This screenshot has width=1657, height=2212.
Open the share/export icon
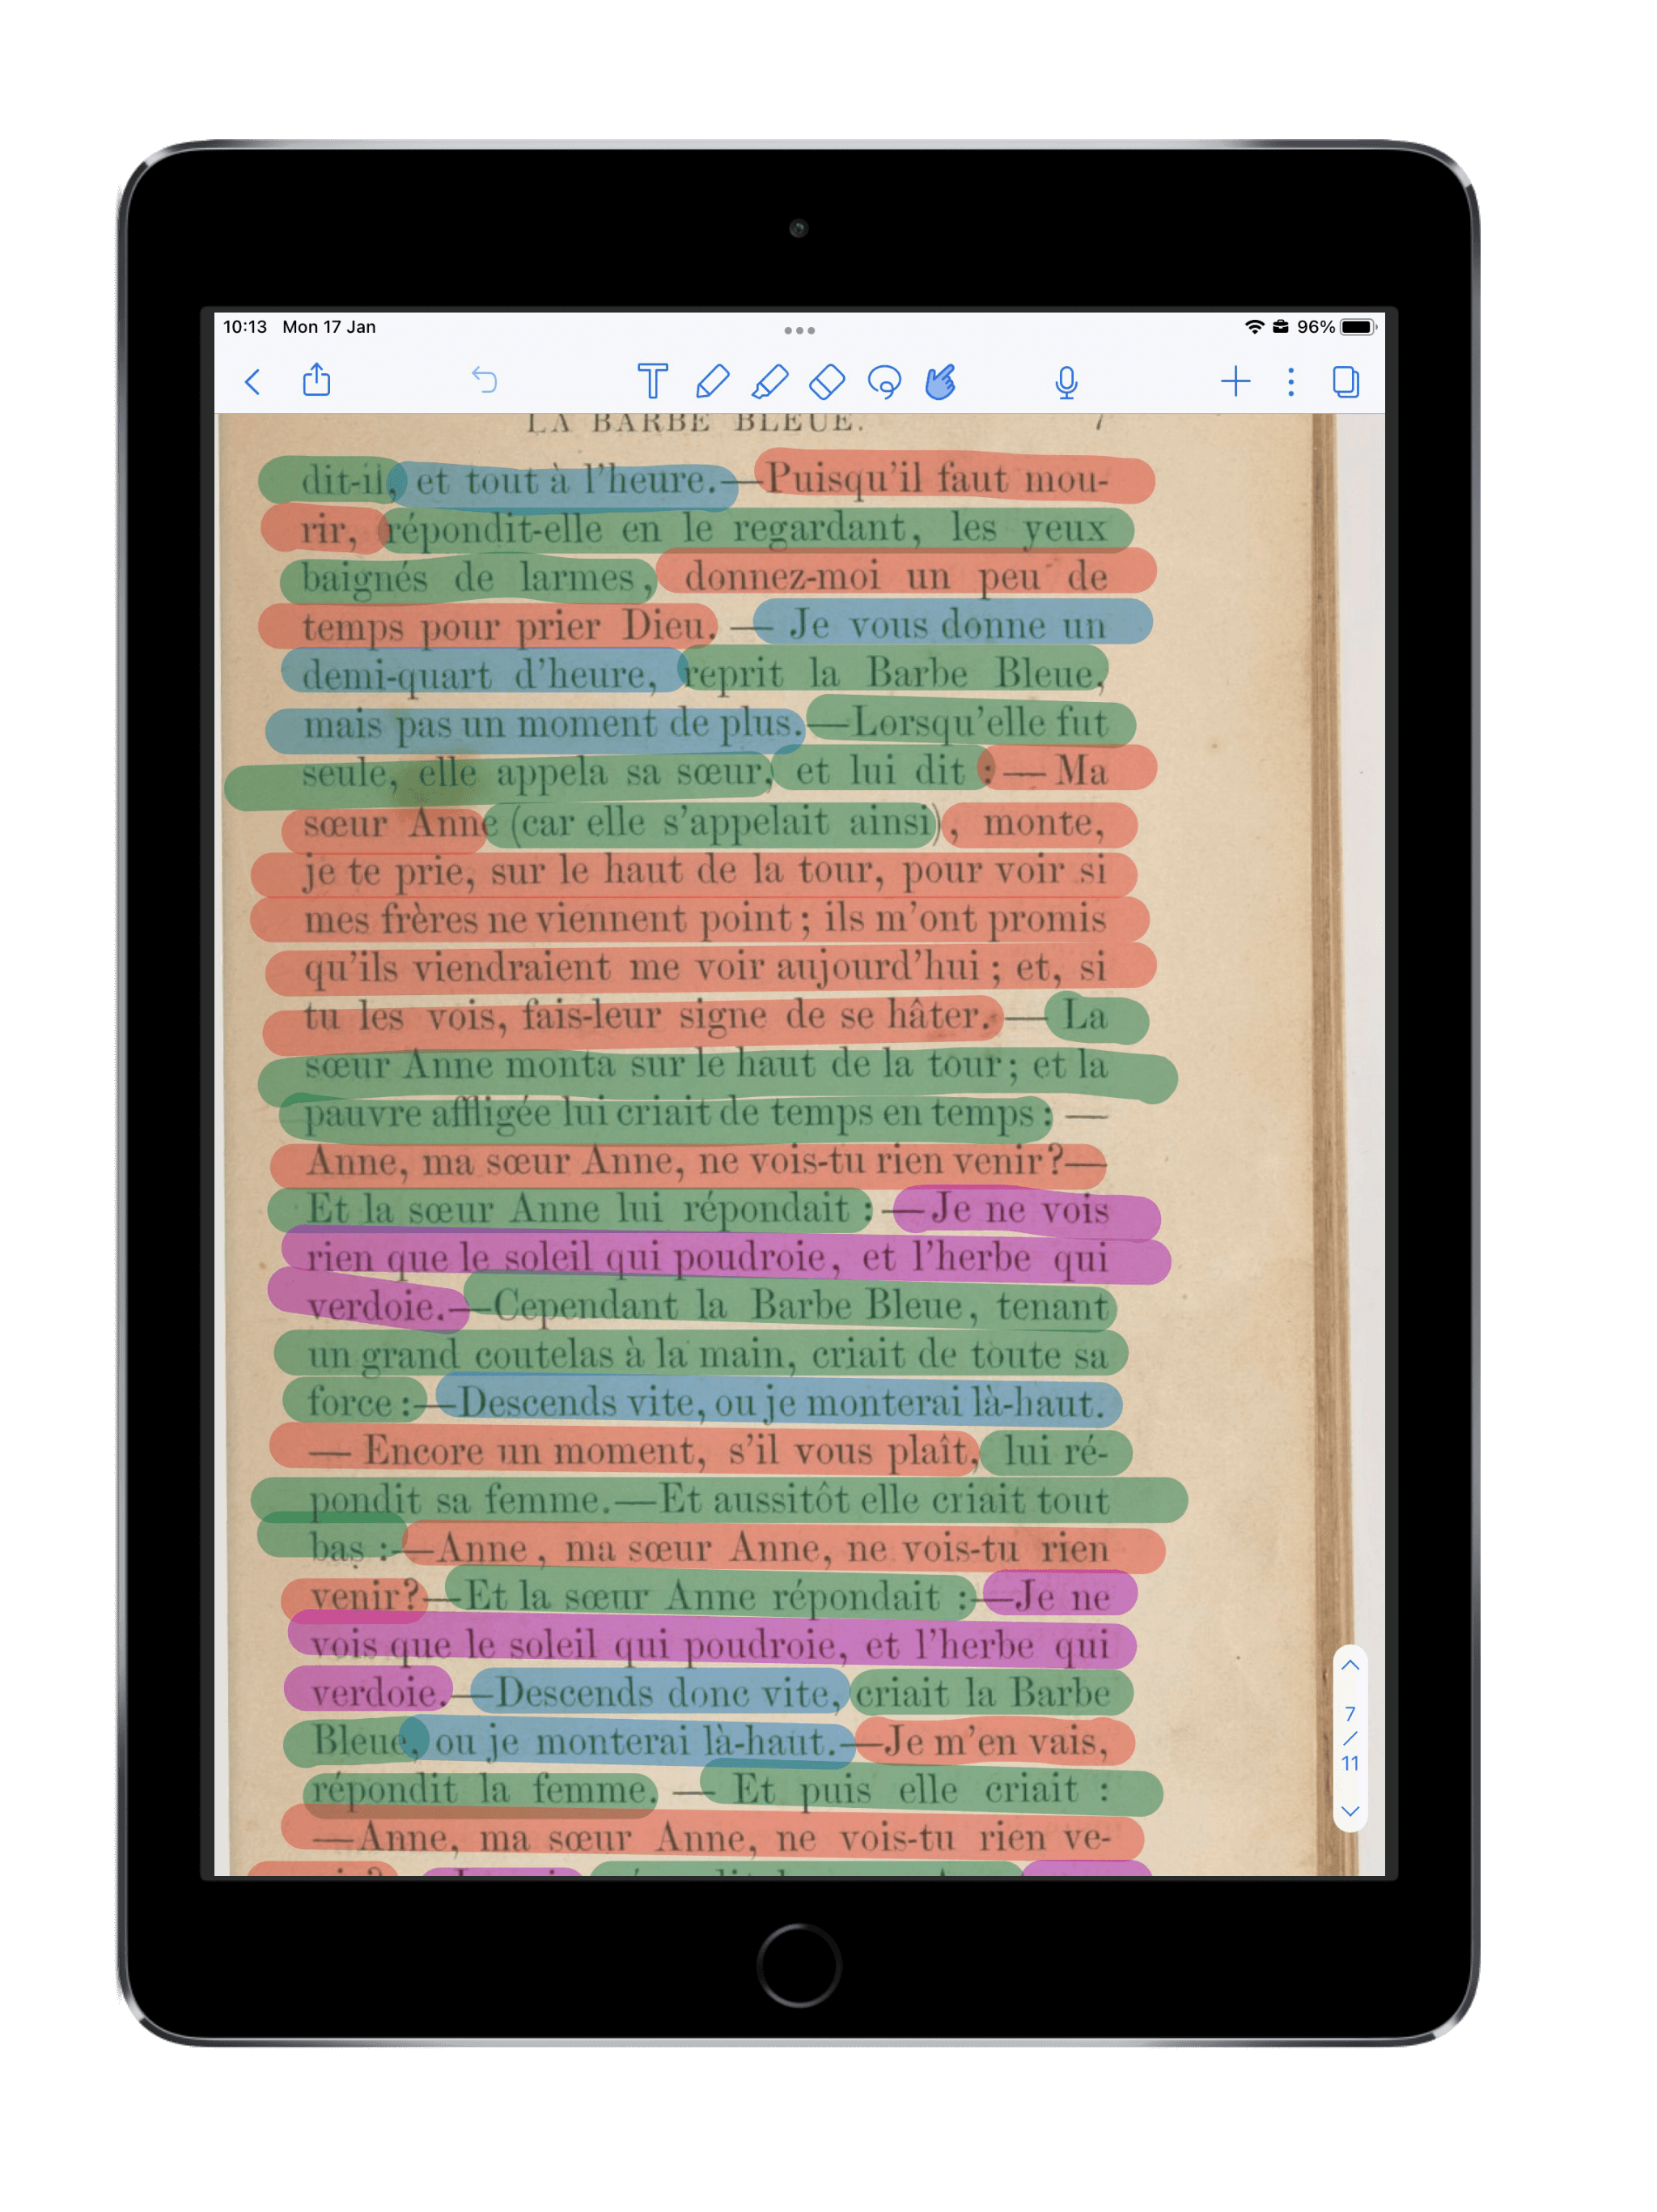(x=317, y=380)
